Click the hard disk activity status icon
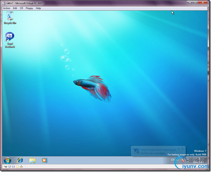 tap(5, 167)
